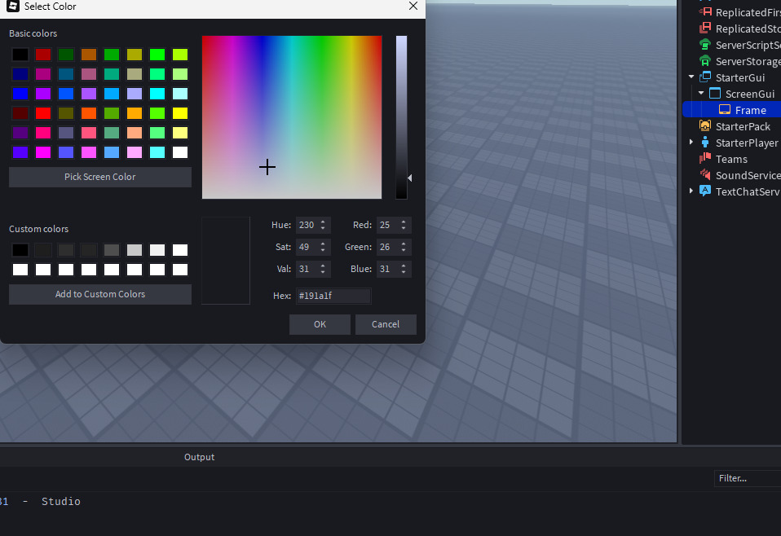
Task: Pick the pure yellow basic color swatch
Action: point(180,113)
